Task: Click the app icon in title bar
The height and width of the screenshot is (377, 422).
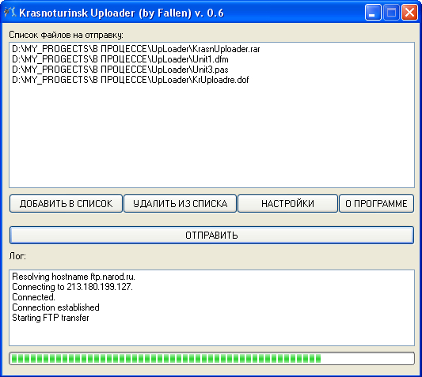Action: point(10,13)
